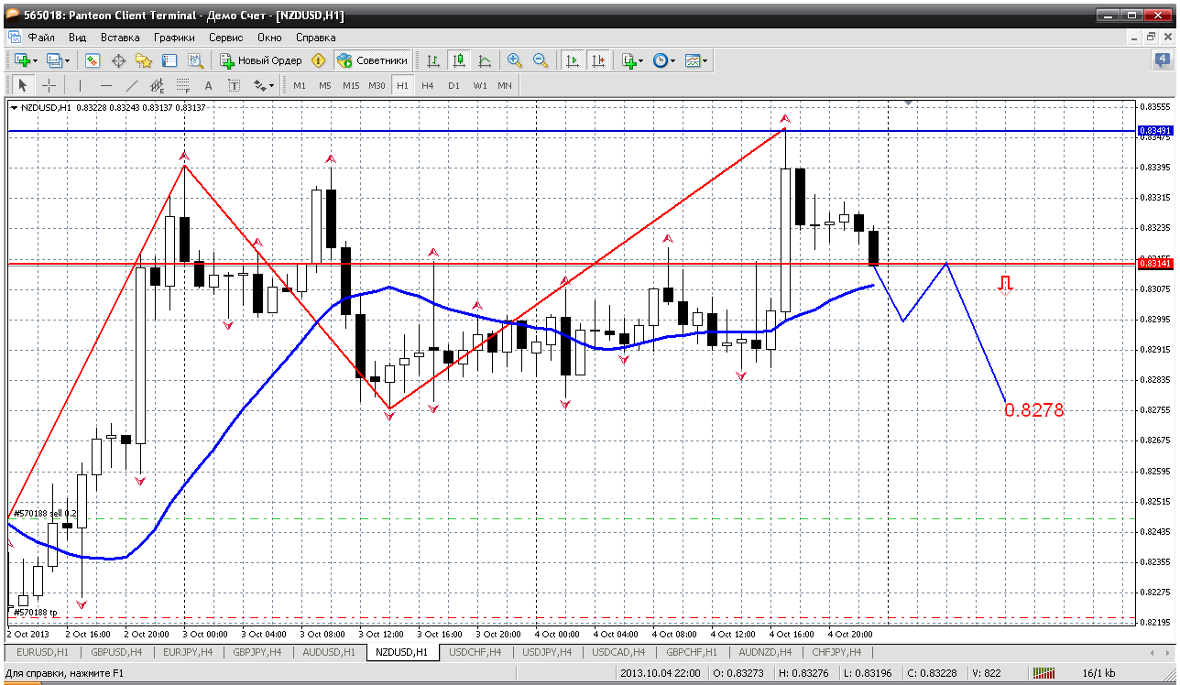The image size is (1180, 685).
Task: Click the blue notification icon top-right
Action: pos(1163,60)
